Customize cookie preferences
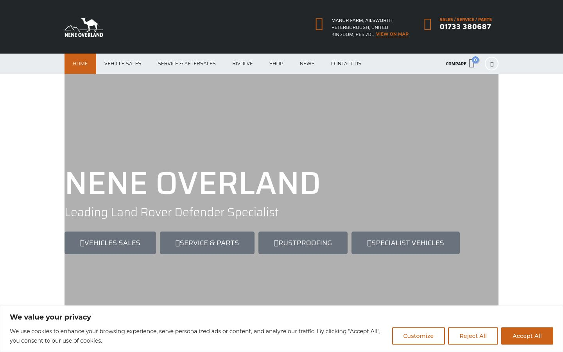Image resolution: width=563 pixels, height=352 pixels. coord(418,336)
